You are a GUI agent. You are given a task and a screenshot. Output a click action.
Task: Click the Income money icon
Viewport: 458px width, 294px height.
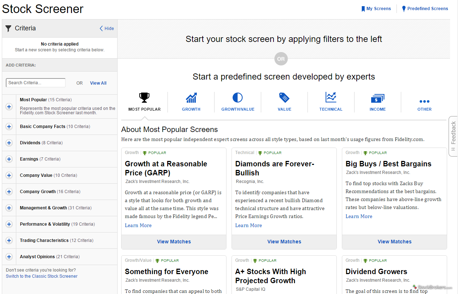[378, 98]
